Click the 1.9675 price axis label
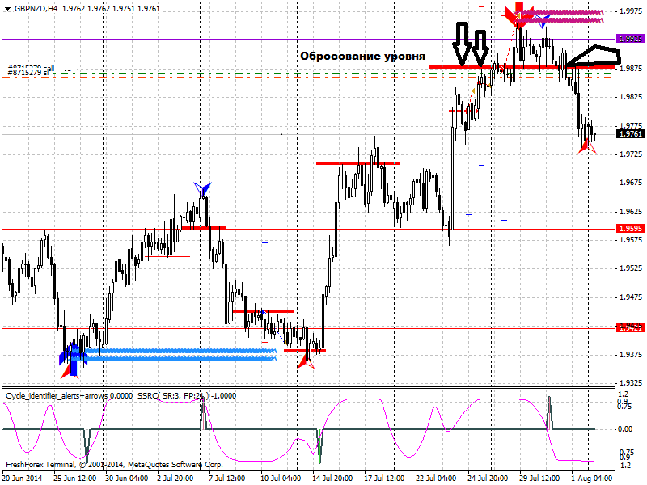647x485 pixels. pyautogui.click(x=632, y=183)
